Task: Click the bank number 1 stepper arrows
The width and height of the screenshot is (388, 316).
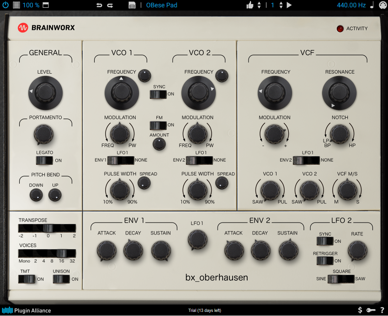Action: [281, 5]
